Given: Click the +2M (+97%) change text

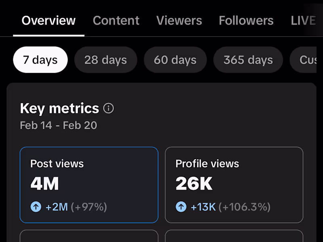Looking at the screenshot, I should [x=76, y=207].
